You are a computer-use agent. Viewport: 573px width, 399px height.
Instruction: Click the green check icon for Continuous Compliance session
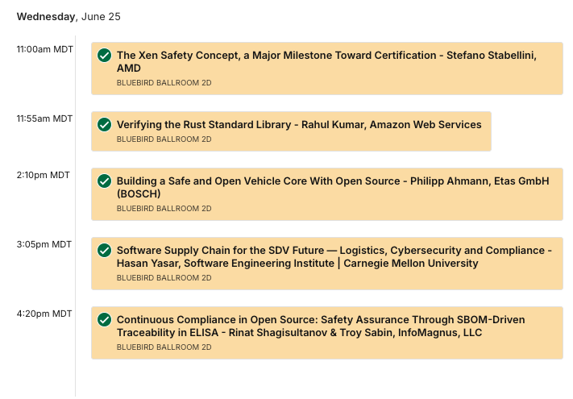[x=104, y=320]
